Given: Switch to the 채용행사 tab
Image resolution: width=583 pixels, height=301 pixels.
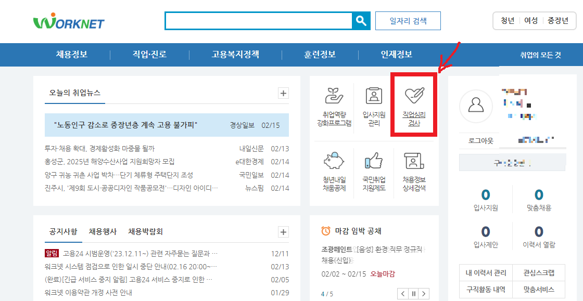Looking at the screenshot, I should pos(104,232).
